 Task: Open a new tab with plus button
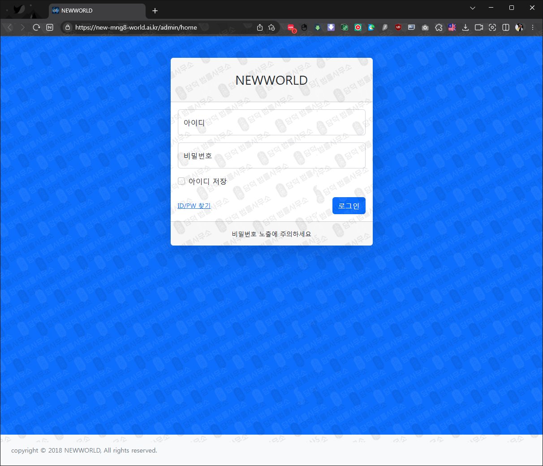point(155,11)
